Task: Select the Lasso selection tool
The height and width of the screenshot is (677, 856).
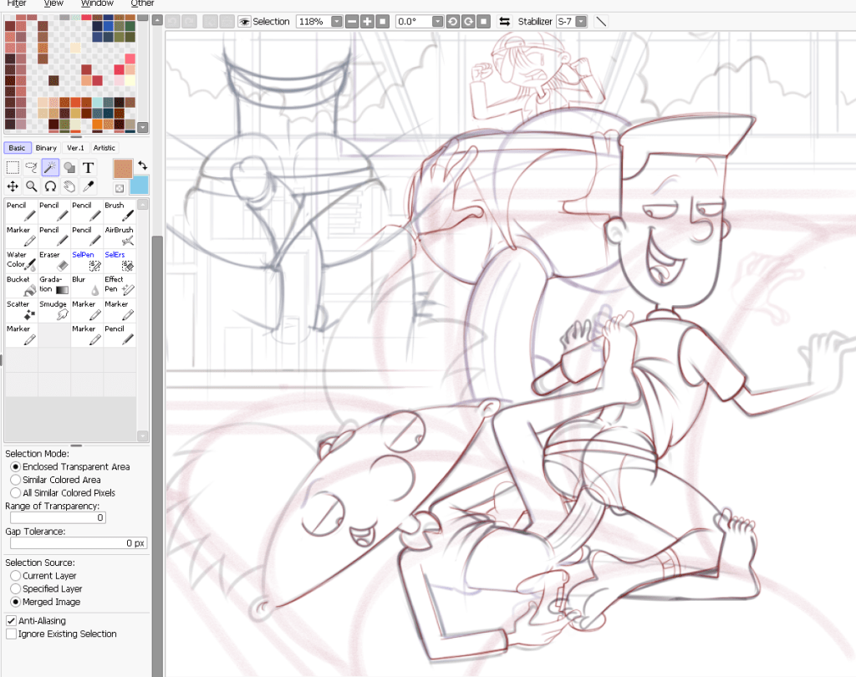Action: coord(32,168)
